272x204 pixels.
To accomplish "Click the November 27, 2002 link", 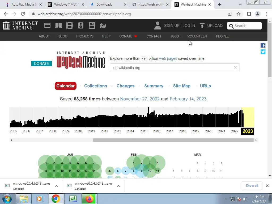I will tap(140, 99).
